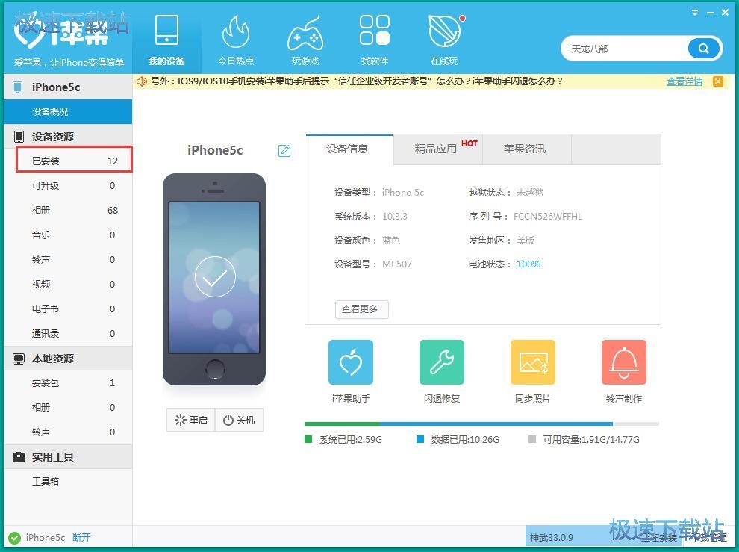Collapse the 本地资源 section
The height and width of the screenshot is (552, 739).
(68, 359)
